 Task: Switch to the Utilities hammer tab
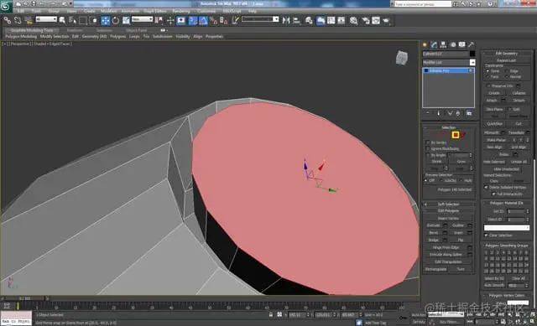pos(472,44)
